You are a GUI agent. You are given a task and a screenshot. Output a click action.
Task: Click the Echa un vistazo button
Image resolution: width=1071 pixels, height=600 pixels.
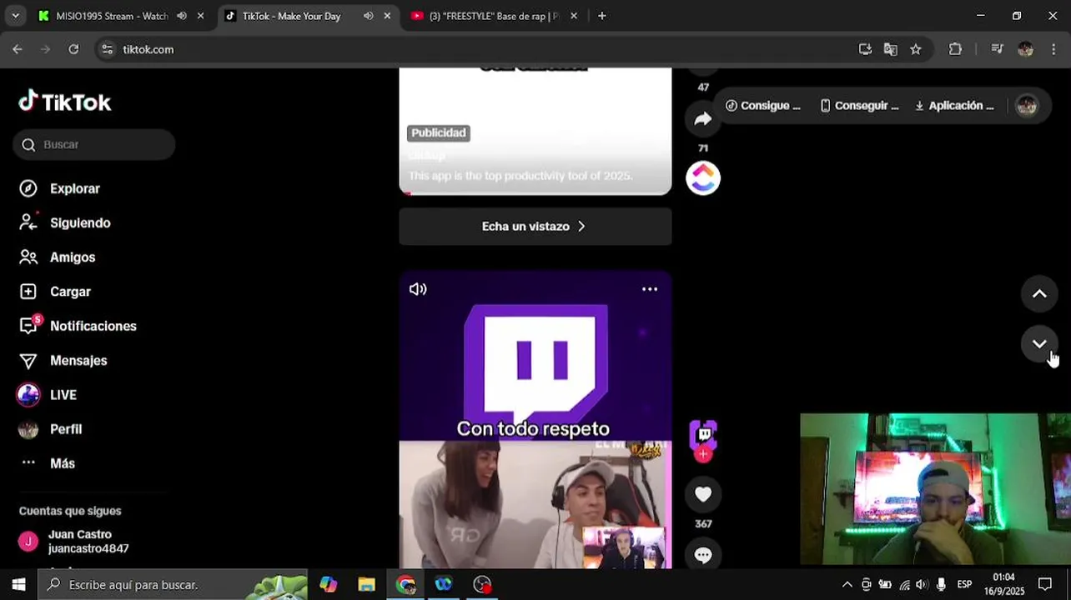tap(535, 227)
